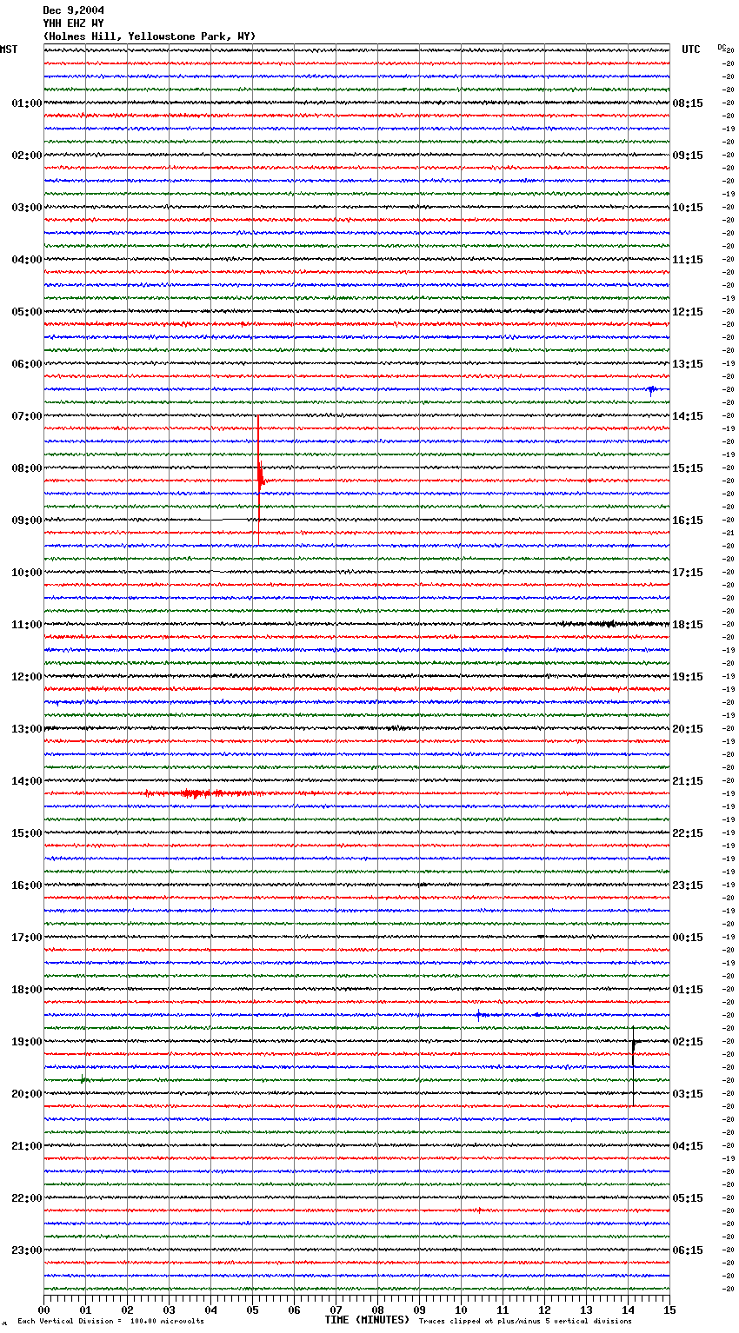Select the 07:00 MST row label
Image resolution: width=739 pixels, height=1333 pixels.
coord(26,416)
